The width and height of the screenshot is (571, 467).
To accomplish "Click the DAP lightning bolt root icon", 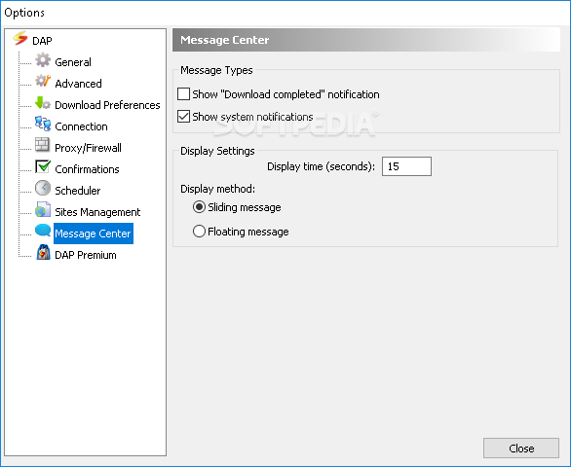I will coord(20,38).
